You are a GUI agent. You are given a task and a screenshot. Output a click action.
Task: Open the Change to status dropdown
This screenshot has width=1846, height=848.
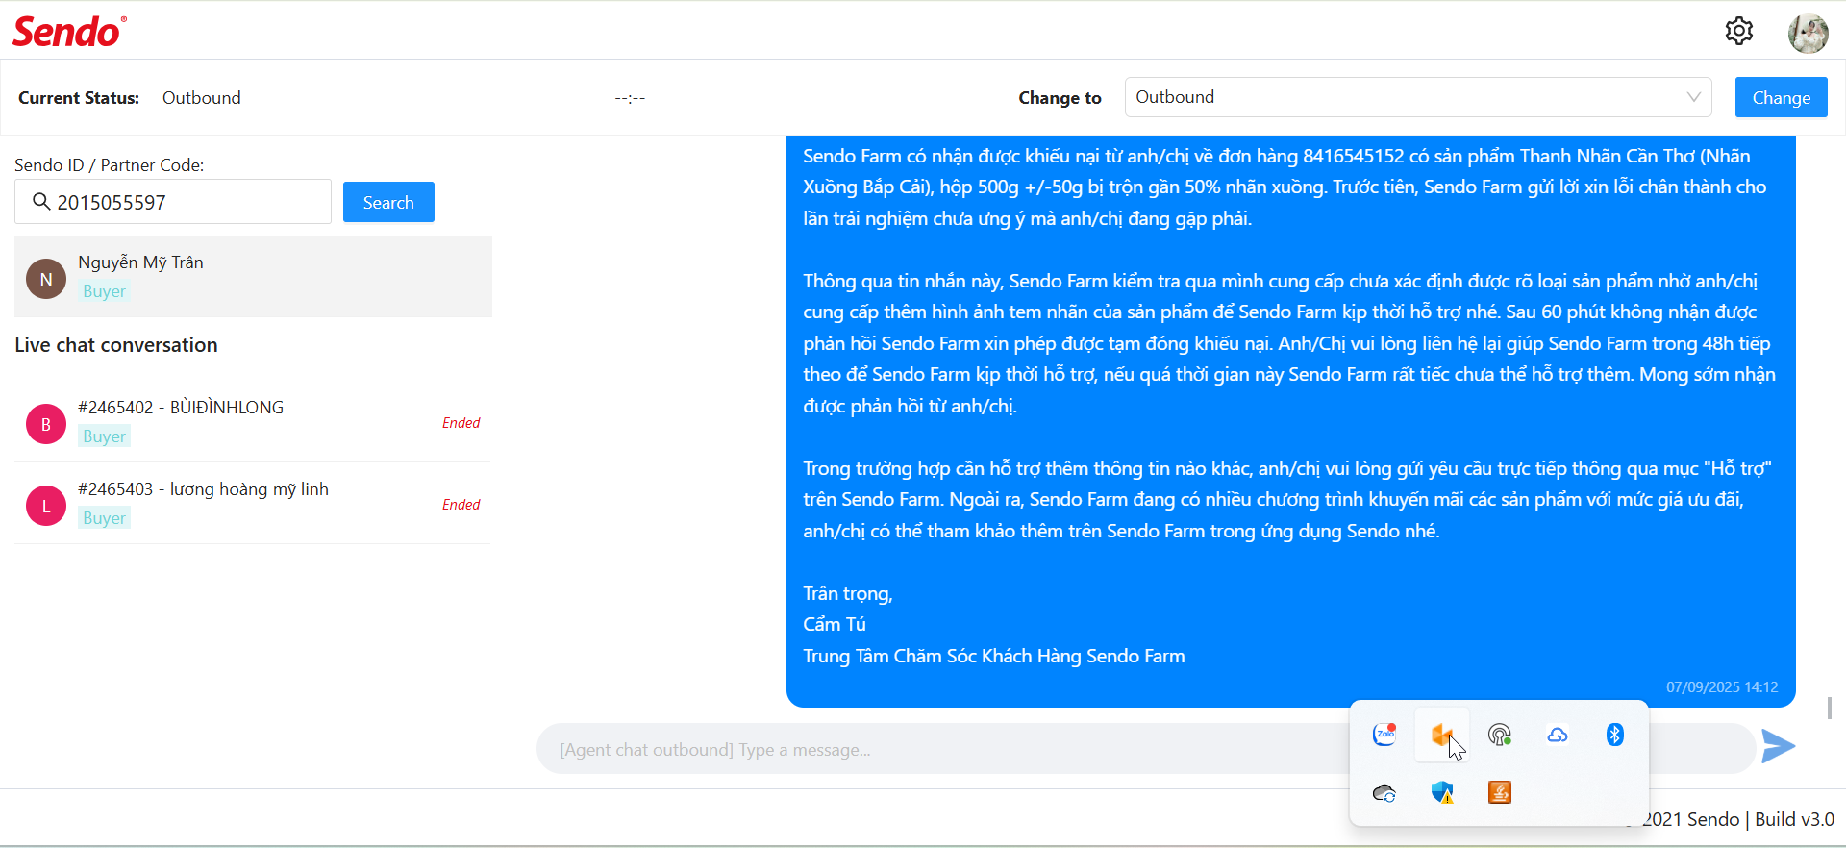[1418, 97]
